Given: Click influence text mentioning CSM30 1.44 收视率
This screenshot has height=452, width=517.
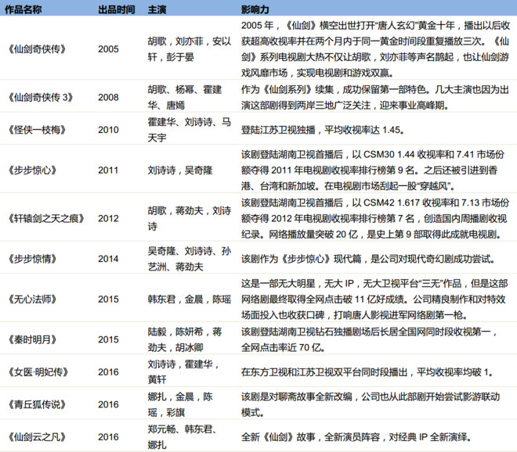Looking at the screenshot, I should [x=373, y=170].
